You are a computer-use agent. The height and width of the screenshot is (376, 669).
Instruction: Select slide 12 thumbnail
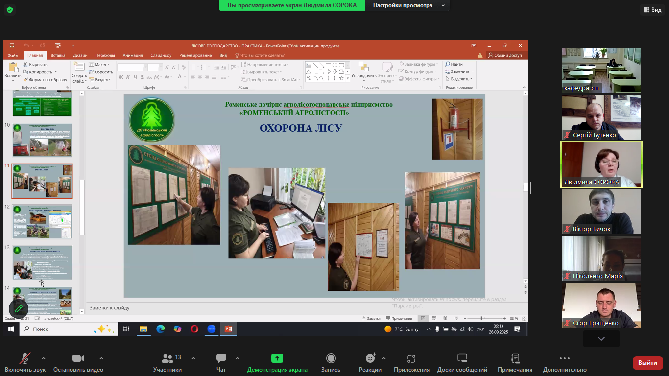click(x=42, y=222)
